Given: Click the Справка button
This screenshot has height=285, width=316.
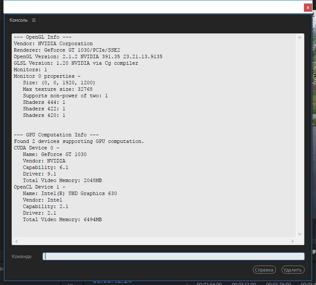Looking at the screenshot, I should 264,270.
